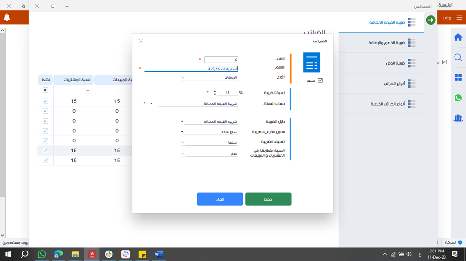Open the Home icon in the sidebar
The image size is (466, 261).
(458, 38)
